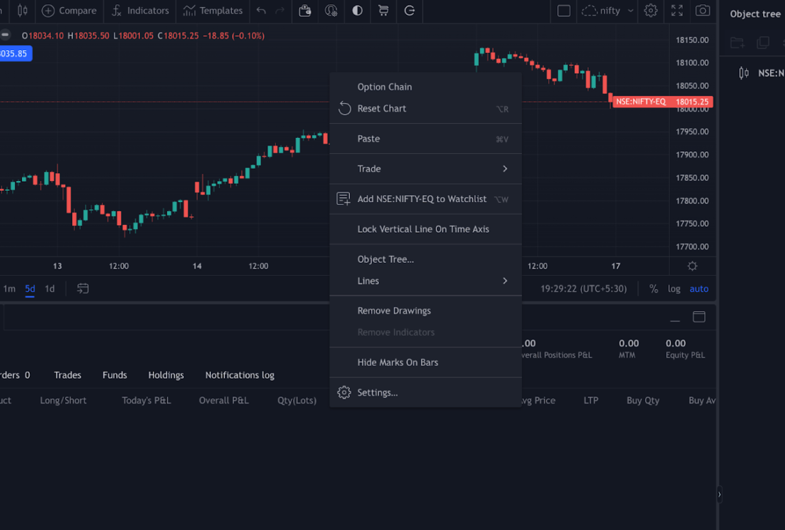Click the 19:29:22 (UTC+5:30) timezone
This screenshot has width=785, height=530.
[x=583, y=289]
